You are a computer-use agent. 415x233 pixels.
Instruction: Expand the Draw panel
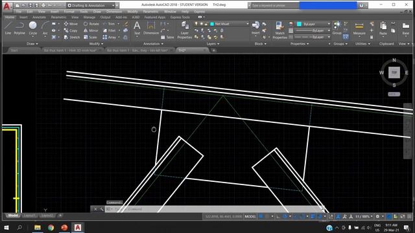(x=32, y=44)
